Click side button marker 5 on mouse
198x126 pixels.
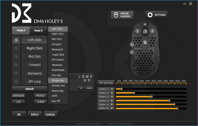[132, 52]
